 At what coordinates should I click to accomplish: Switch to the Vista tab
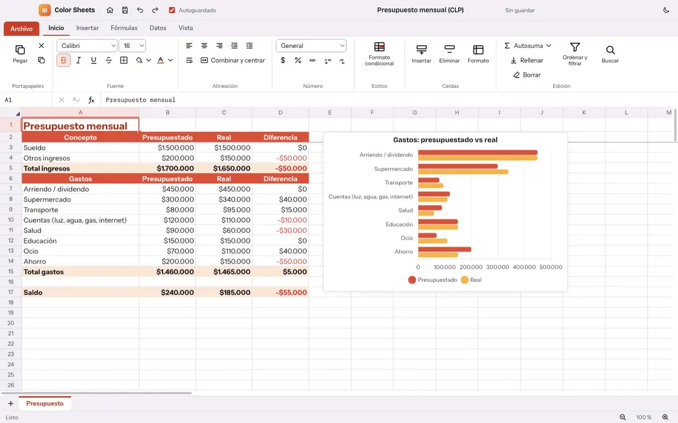pyautogui.click(x=185, y=28)
